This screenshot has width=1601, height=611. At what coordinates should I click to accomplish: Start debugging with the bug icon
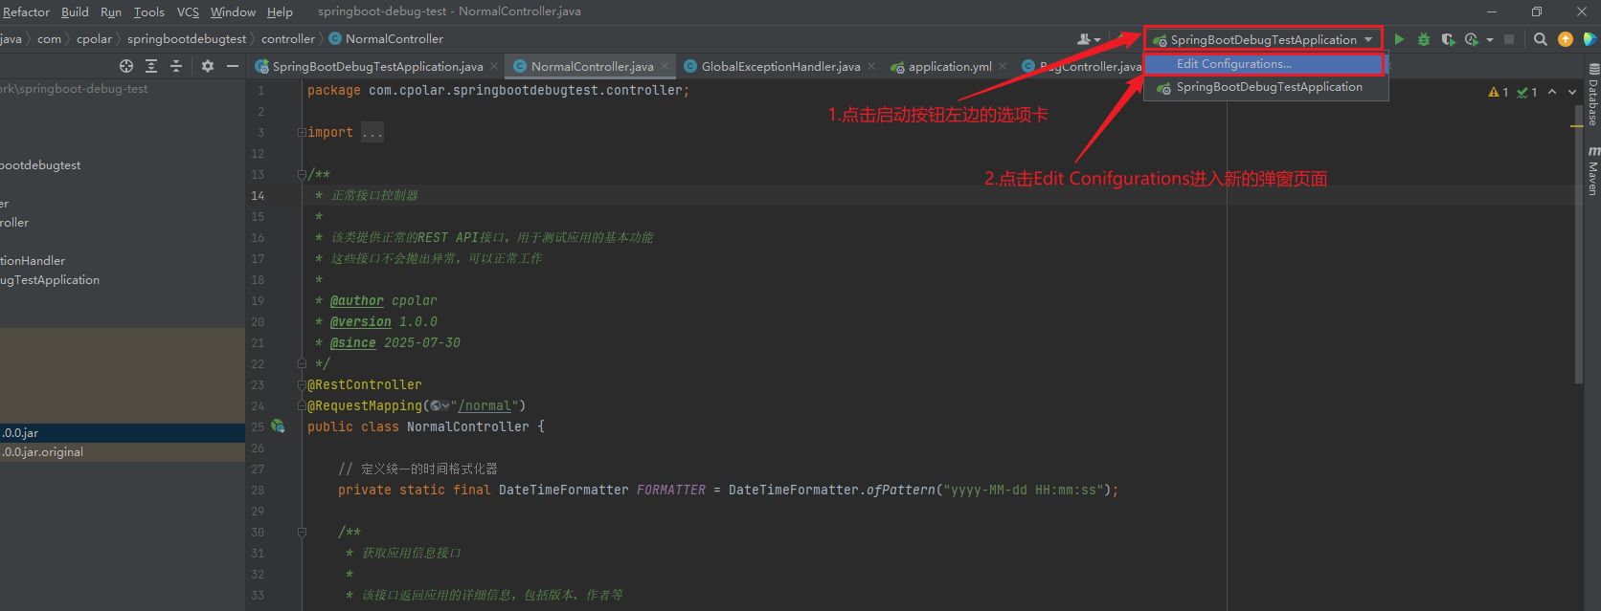click(x=1424, y=39)
